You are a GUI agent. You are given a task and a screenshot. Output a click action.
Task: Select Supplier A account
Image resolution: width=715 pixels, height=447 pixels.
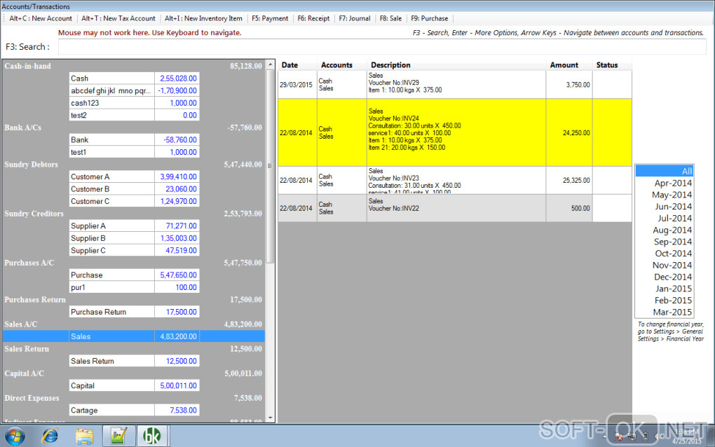coord(134,226)
